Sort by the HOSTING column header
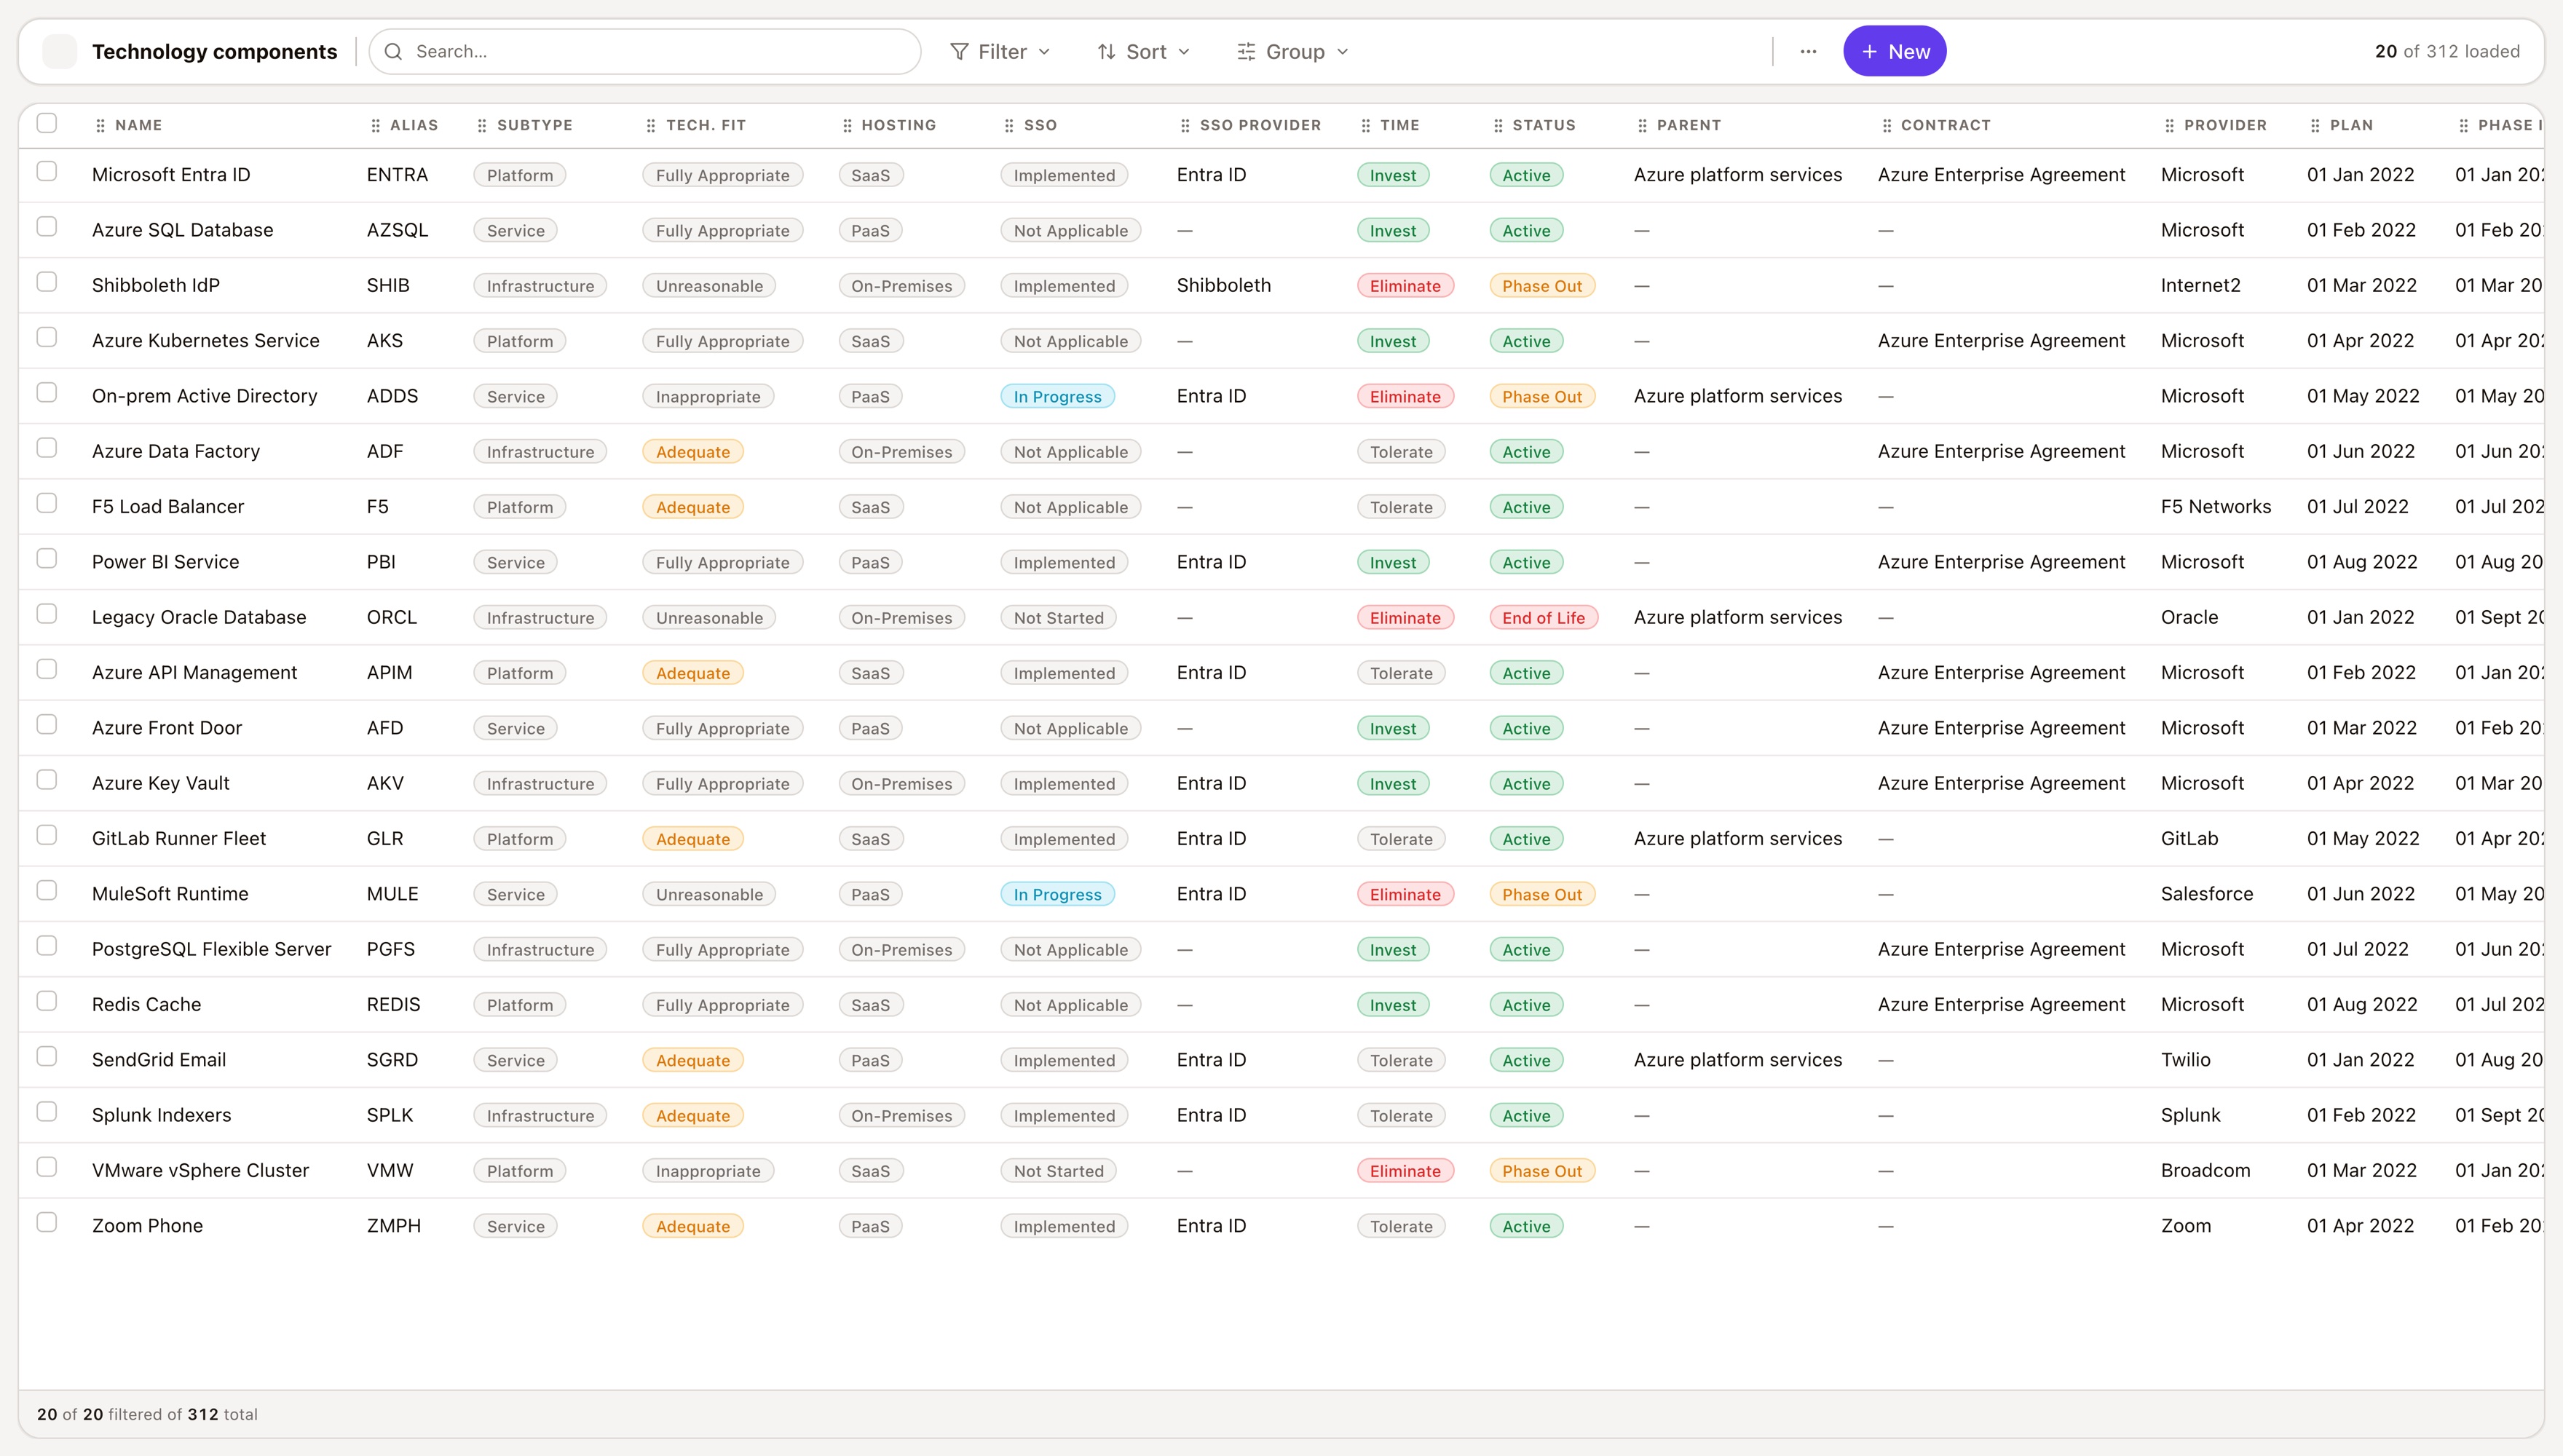 point(898,125)
